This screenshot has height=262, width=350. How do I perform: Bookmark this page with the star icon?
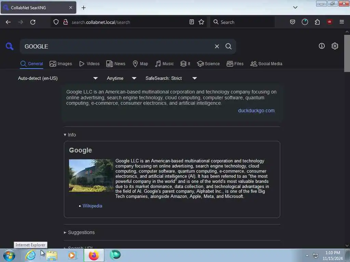(x=201, y=22)
